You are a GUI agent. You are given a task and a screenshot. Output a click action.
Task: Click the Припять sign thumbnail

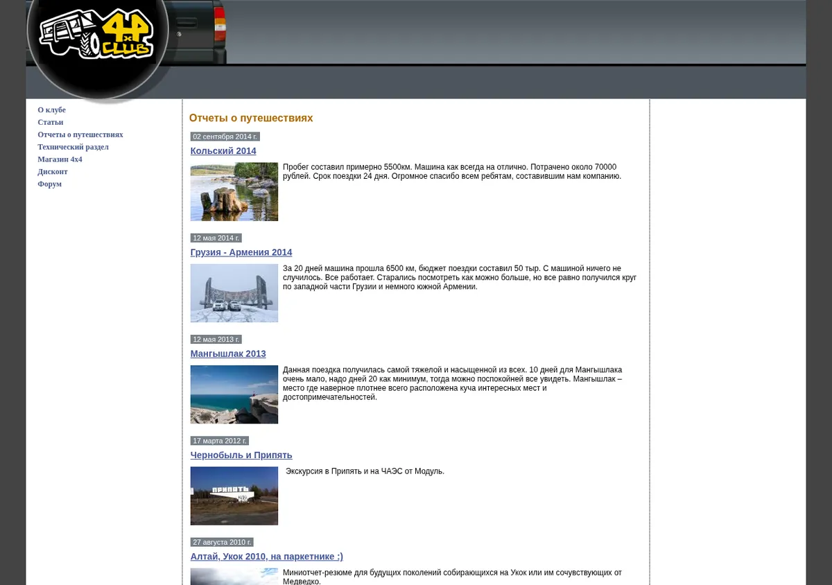coord(234,496)
